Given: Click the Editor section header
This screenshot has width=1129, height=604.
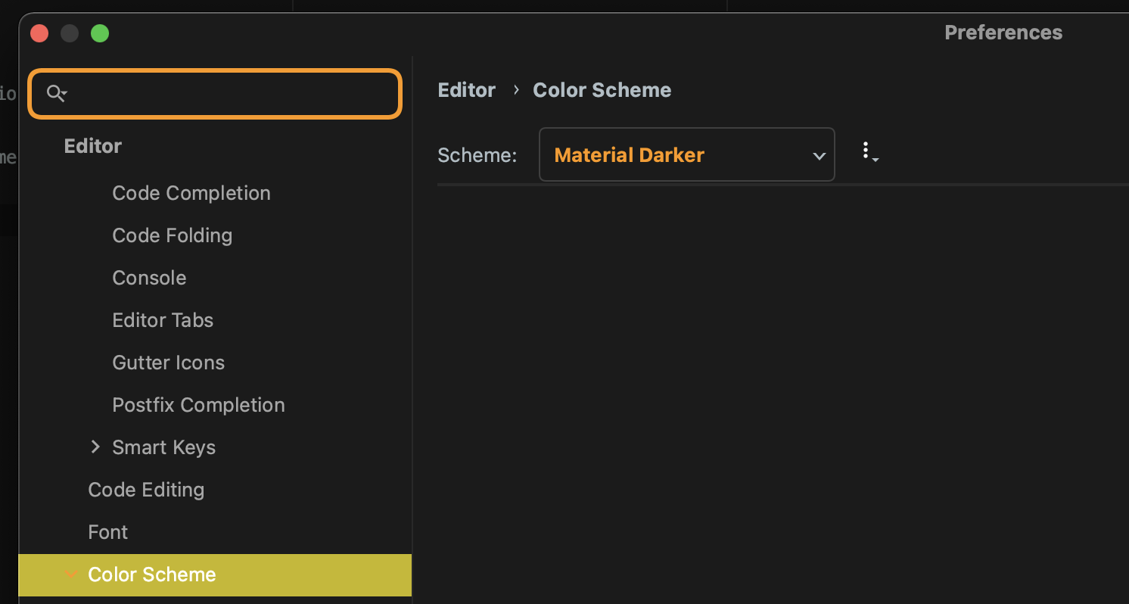Looking at the screenshot, I should click(92, 145).
